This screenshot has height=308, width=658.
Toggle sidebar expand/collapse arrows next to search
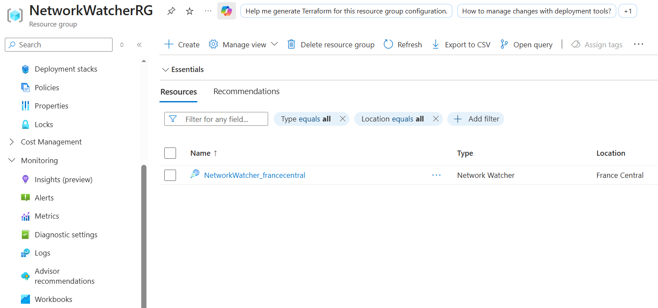[x=122, y=45]
